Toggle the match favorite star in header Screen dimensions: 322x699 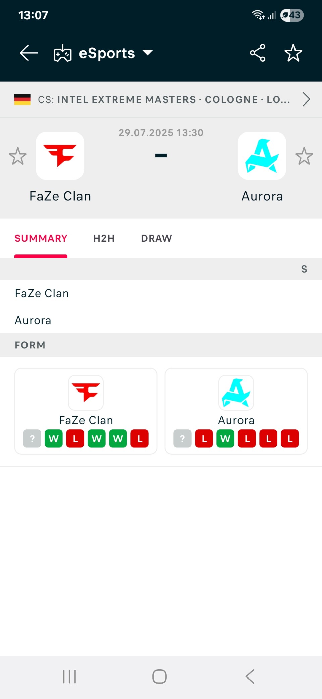tap(293, 53)
